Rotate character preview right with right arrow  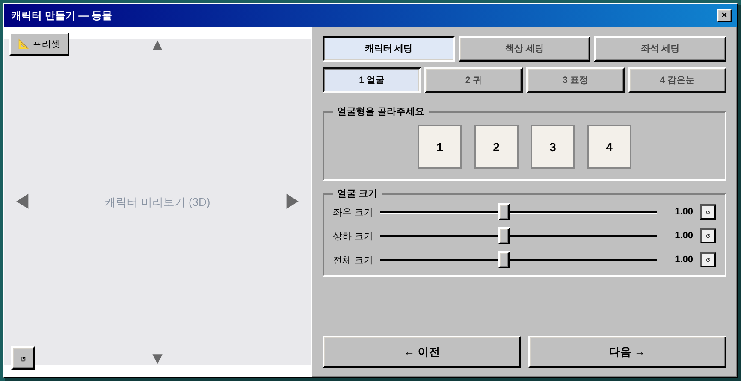click(x=292, y=202)
